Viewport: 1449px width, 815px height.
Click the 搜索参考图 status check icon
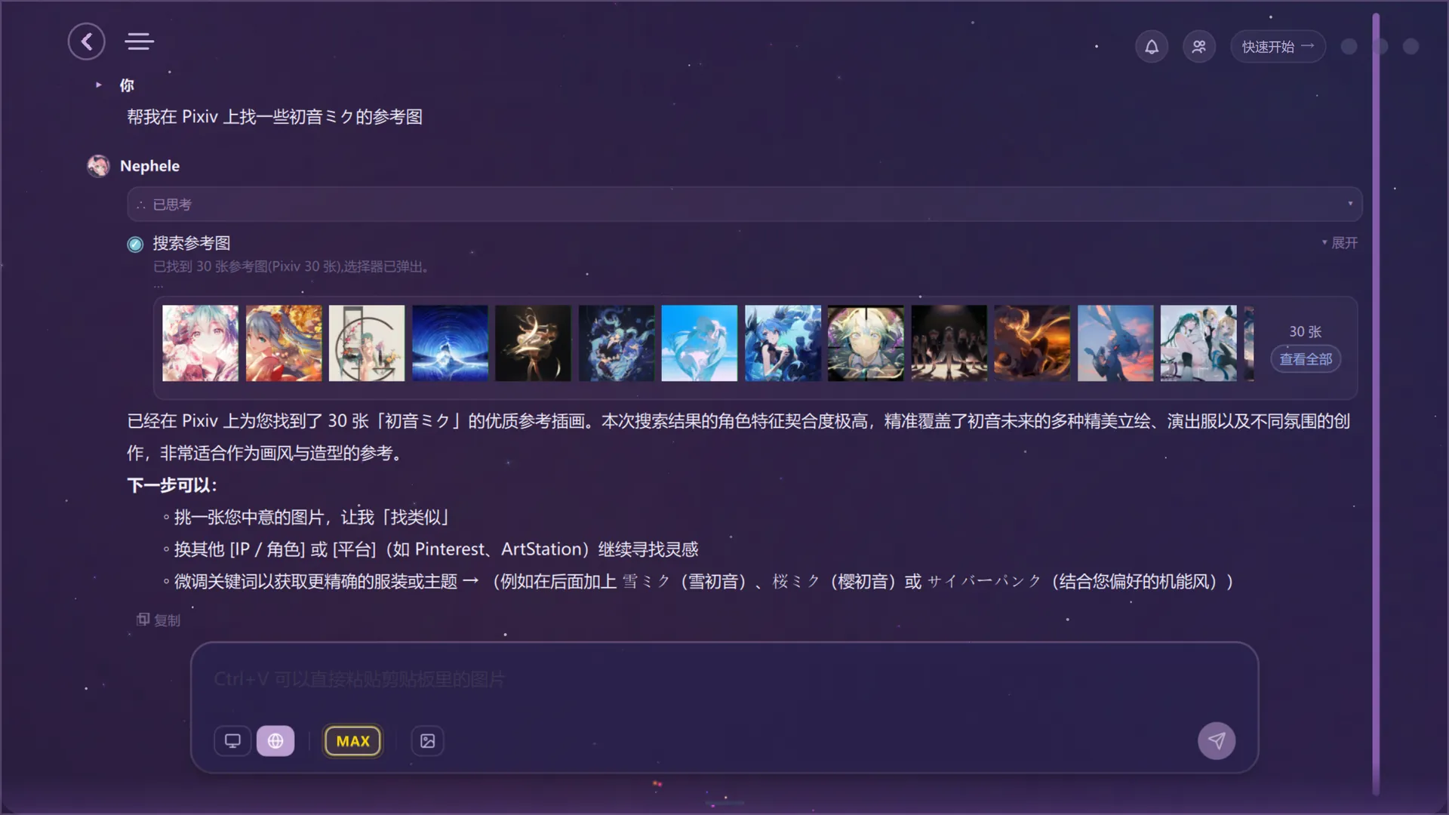pos(135,244)
